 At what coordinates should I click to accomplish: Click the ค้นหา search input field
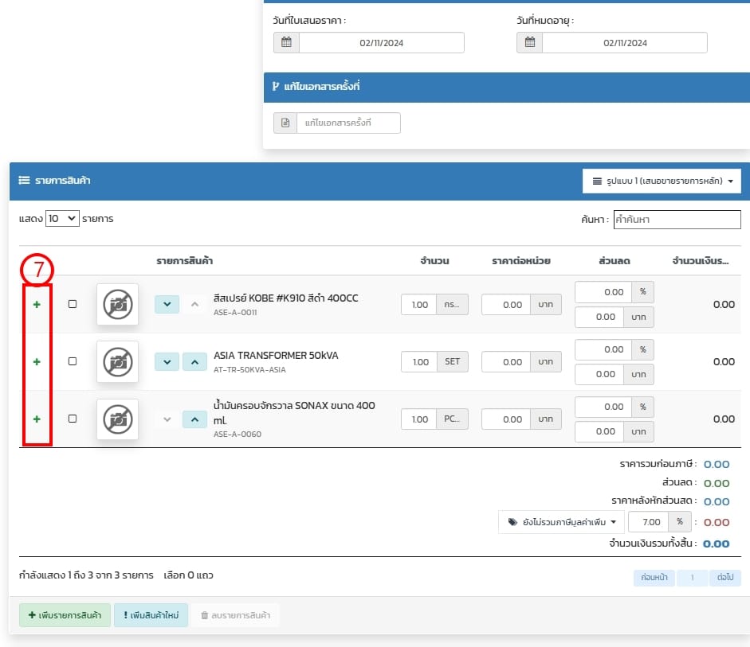(x=677, y=220)
